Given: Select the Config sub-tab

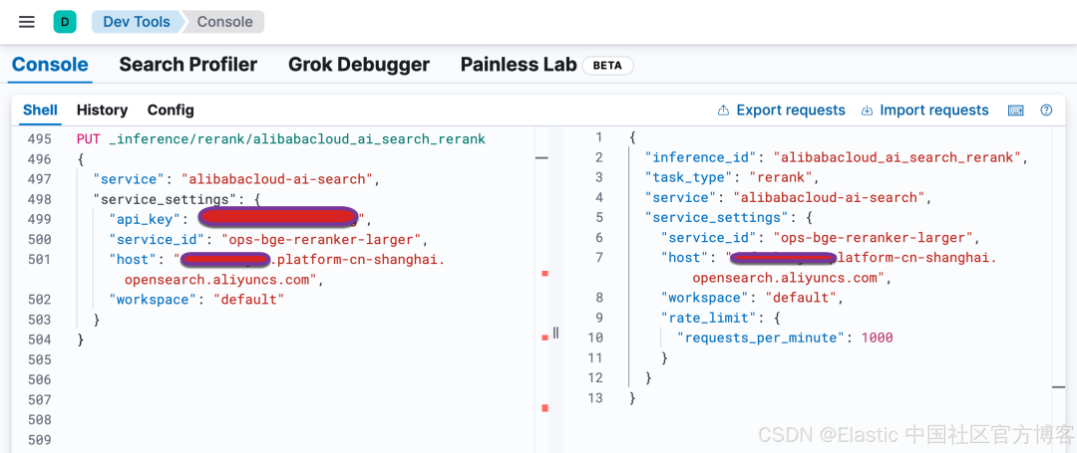Looking at the screenshot, I should [171, 111].
